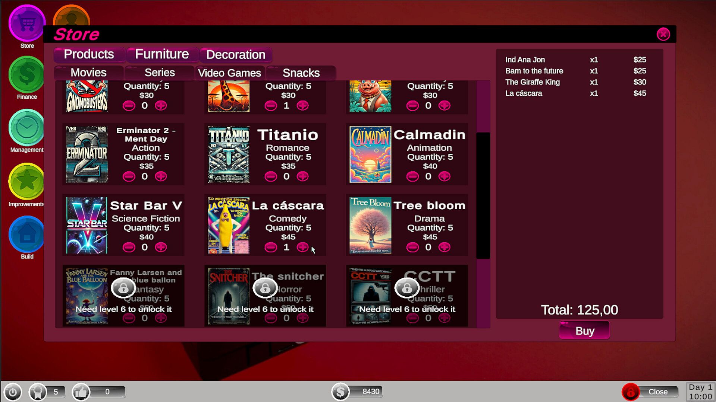
Task: Switch to the Furniture tab
Action: [x=161, y=54]
